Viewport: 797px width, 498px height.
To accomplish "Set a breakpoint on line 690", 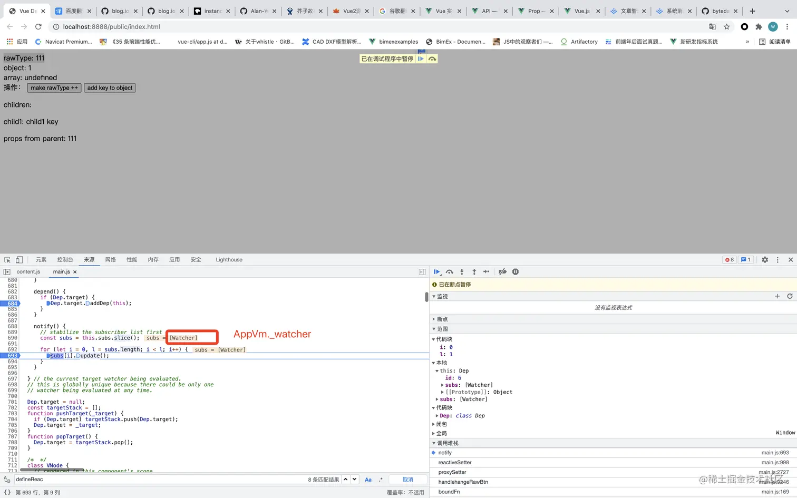I will tap(13, 338).
